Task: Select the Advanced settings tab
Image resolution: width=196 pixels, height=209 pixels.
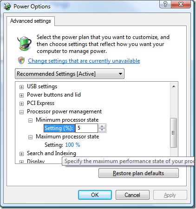Action: coord(31,21)
